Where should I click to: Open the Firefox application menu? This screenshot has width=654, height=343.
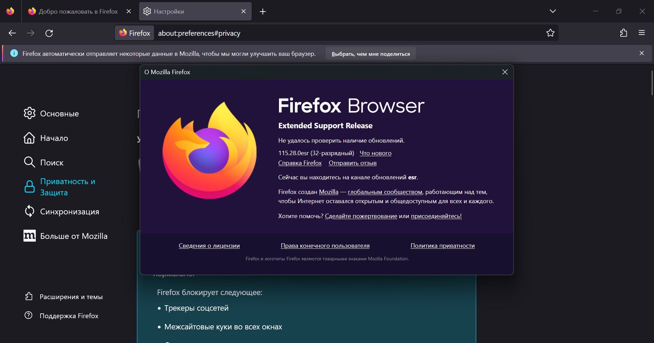click(x=642, y=33)
